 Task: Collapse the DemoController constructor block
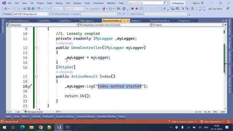pos(36,48)
